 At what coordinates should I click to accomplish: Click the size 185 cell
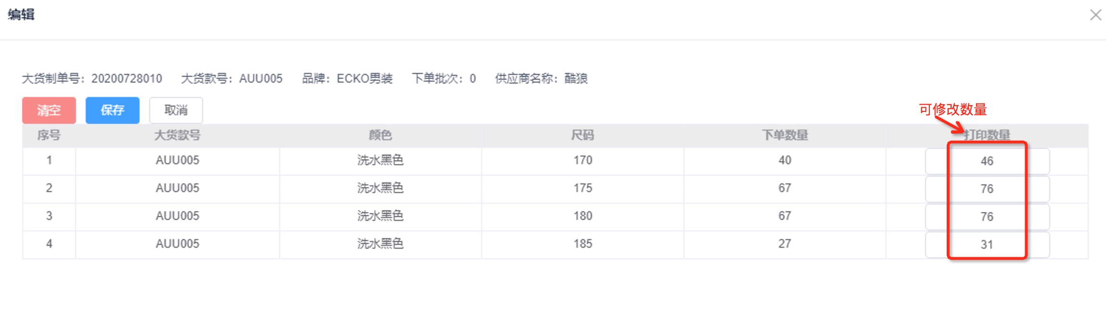582,244
